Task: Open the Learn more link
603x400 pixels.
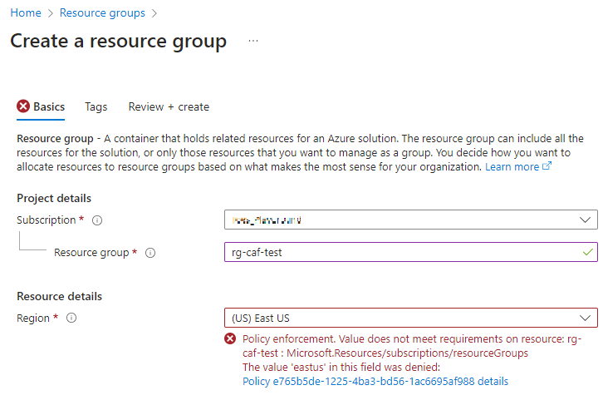Action: click(512, 166)
